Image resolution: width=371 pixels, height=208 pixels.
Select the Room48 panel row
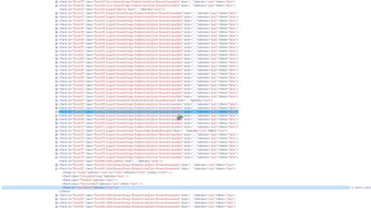[x=148, y=40]
